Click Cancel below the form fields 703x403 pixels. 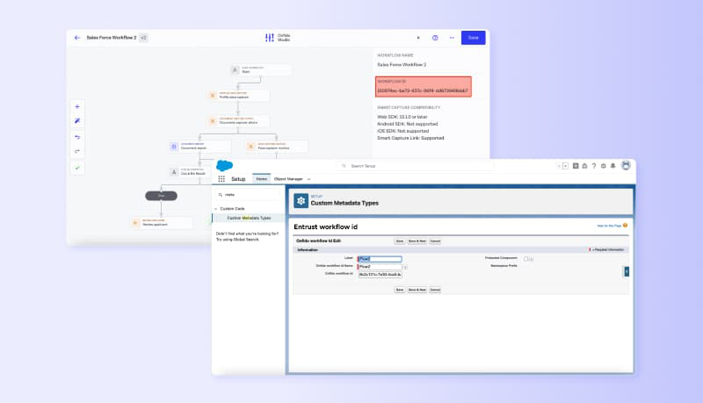[435, 290]
